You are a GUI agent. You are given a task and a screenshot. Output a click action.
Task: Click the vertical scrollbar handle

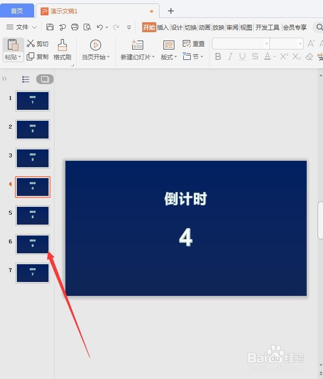tap(321, 220)
